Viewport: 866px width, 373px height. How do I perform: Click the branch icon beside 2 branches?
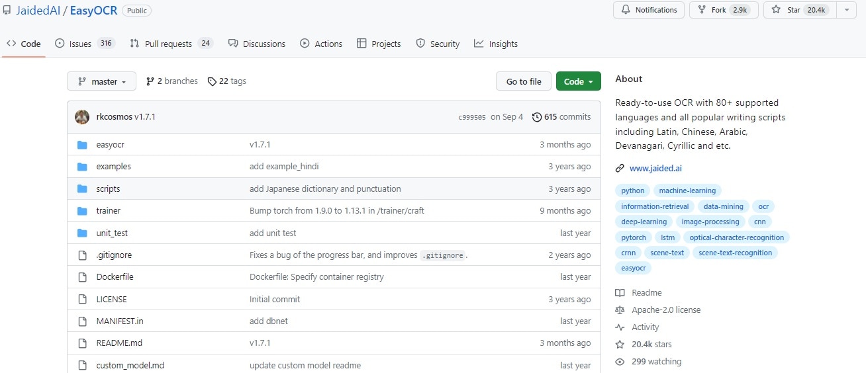[150, 81]
